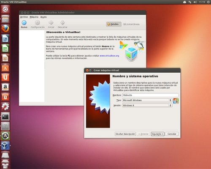Open the Ayuda menu
This screenshot has width=211, height=169.
(43, 17)
